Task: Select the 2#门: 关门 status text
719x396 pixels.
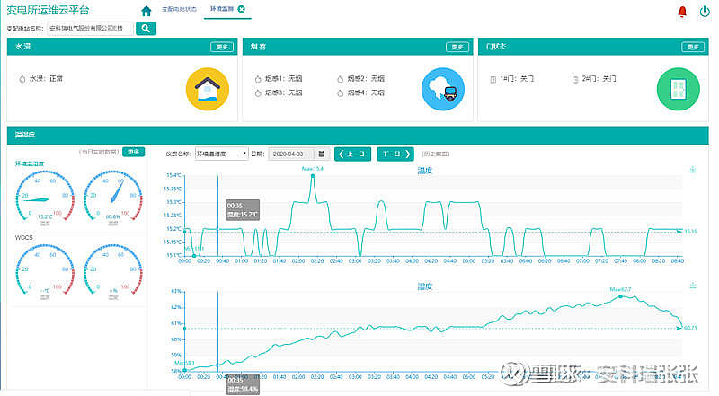Action: tap(599, 79)
